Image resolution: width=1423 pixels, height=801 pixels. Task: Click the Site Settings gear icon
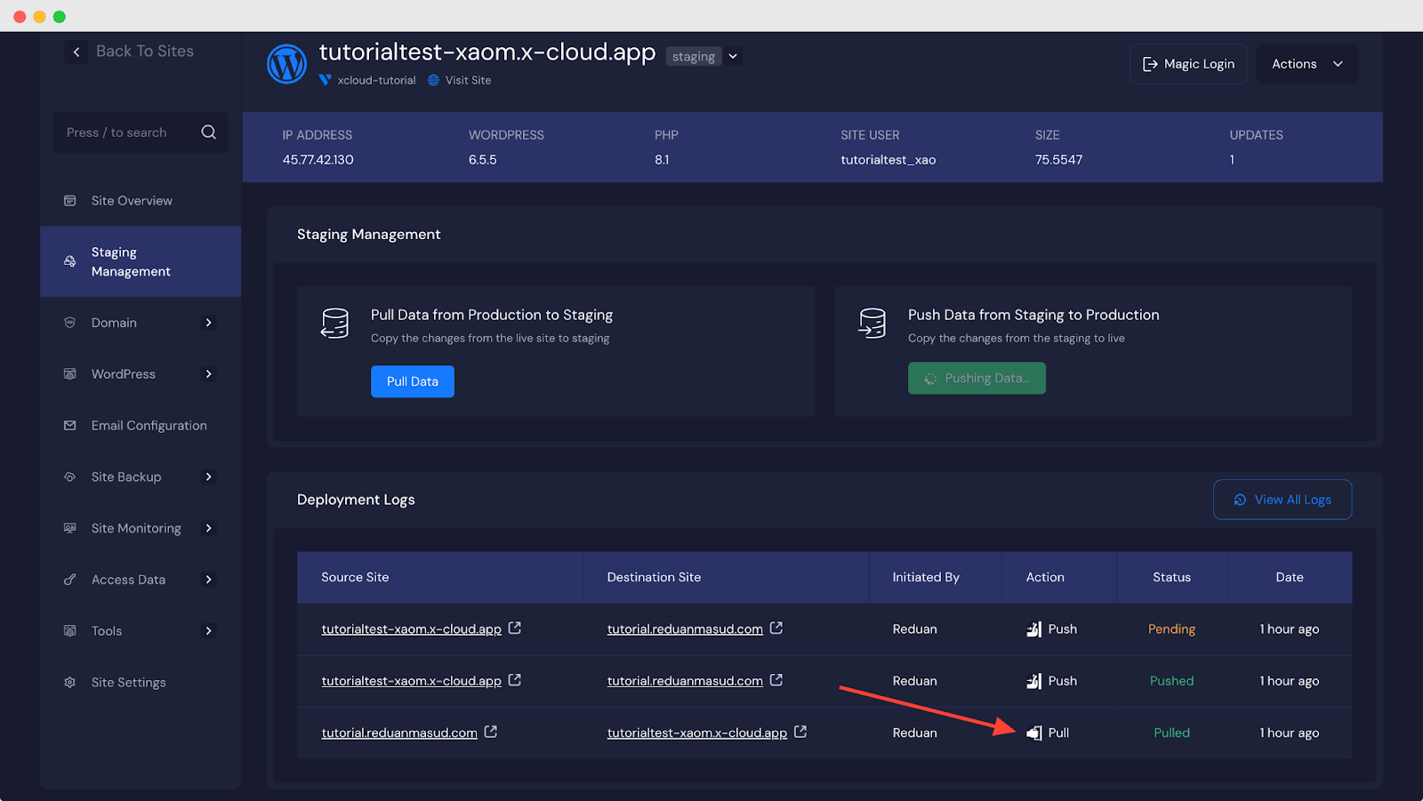coord(70,683)
